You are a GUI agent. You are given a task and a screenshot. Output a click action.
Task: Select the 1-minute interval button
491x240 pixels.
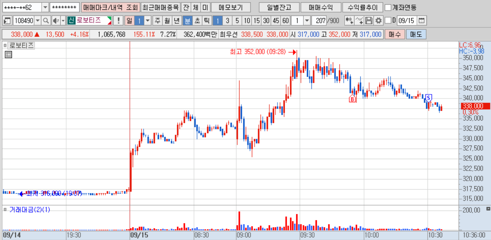218,21
